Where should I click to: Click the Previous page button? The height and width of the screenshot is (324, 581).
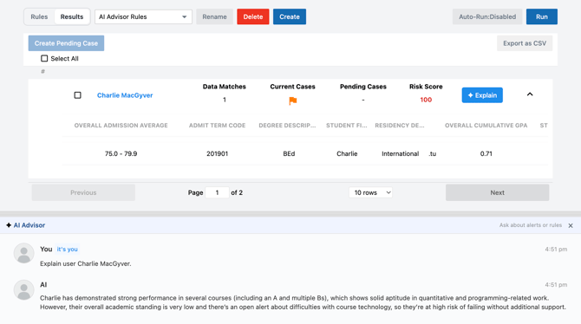83,192
